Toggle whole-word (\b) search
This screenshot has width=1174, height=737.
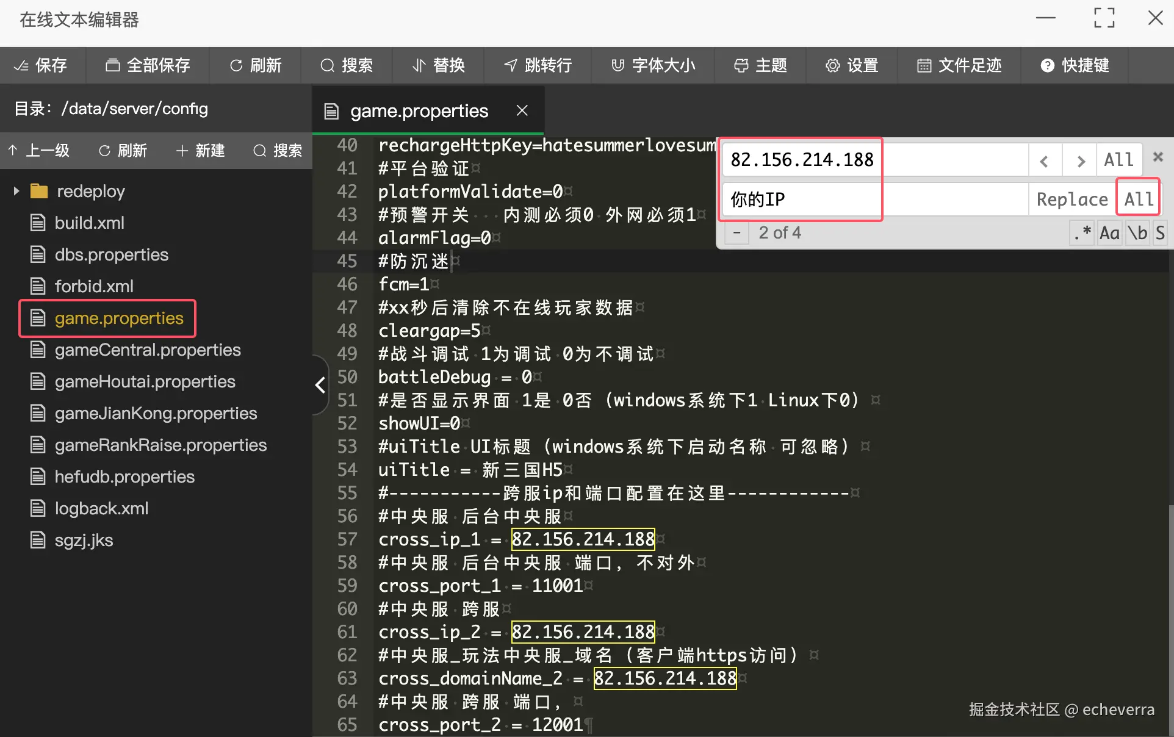pyautogui.click(x=1137, y=233)
